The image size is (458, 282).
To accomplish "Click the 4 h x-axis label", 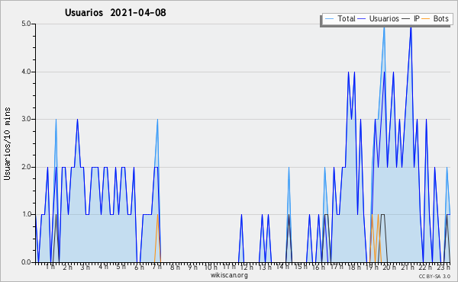I will click(103, 267).
